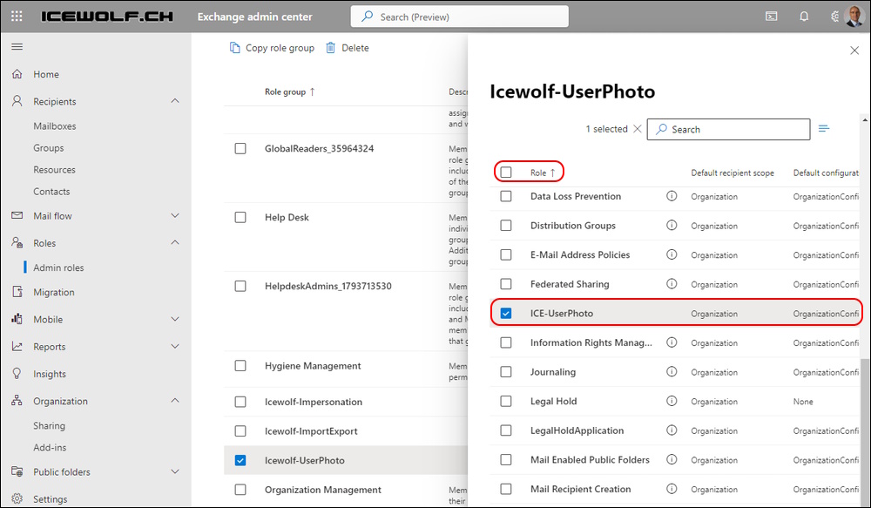The image size is (871, 508).
Task: Check the Legal Hold role checkbox
Action: (506, 402)
